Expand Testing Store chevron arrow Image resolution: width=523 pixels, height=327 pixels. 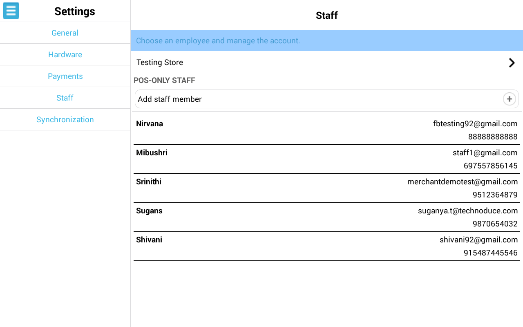tap(512, 63)
